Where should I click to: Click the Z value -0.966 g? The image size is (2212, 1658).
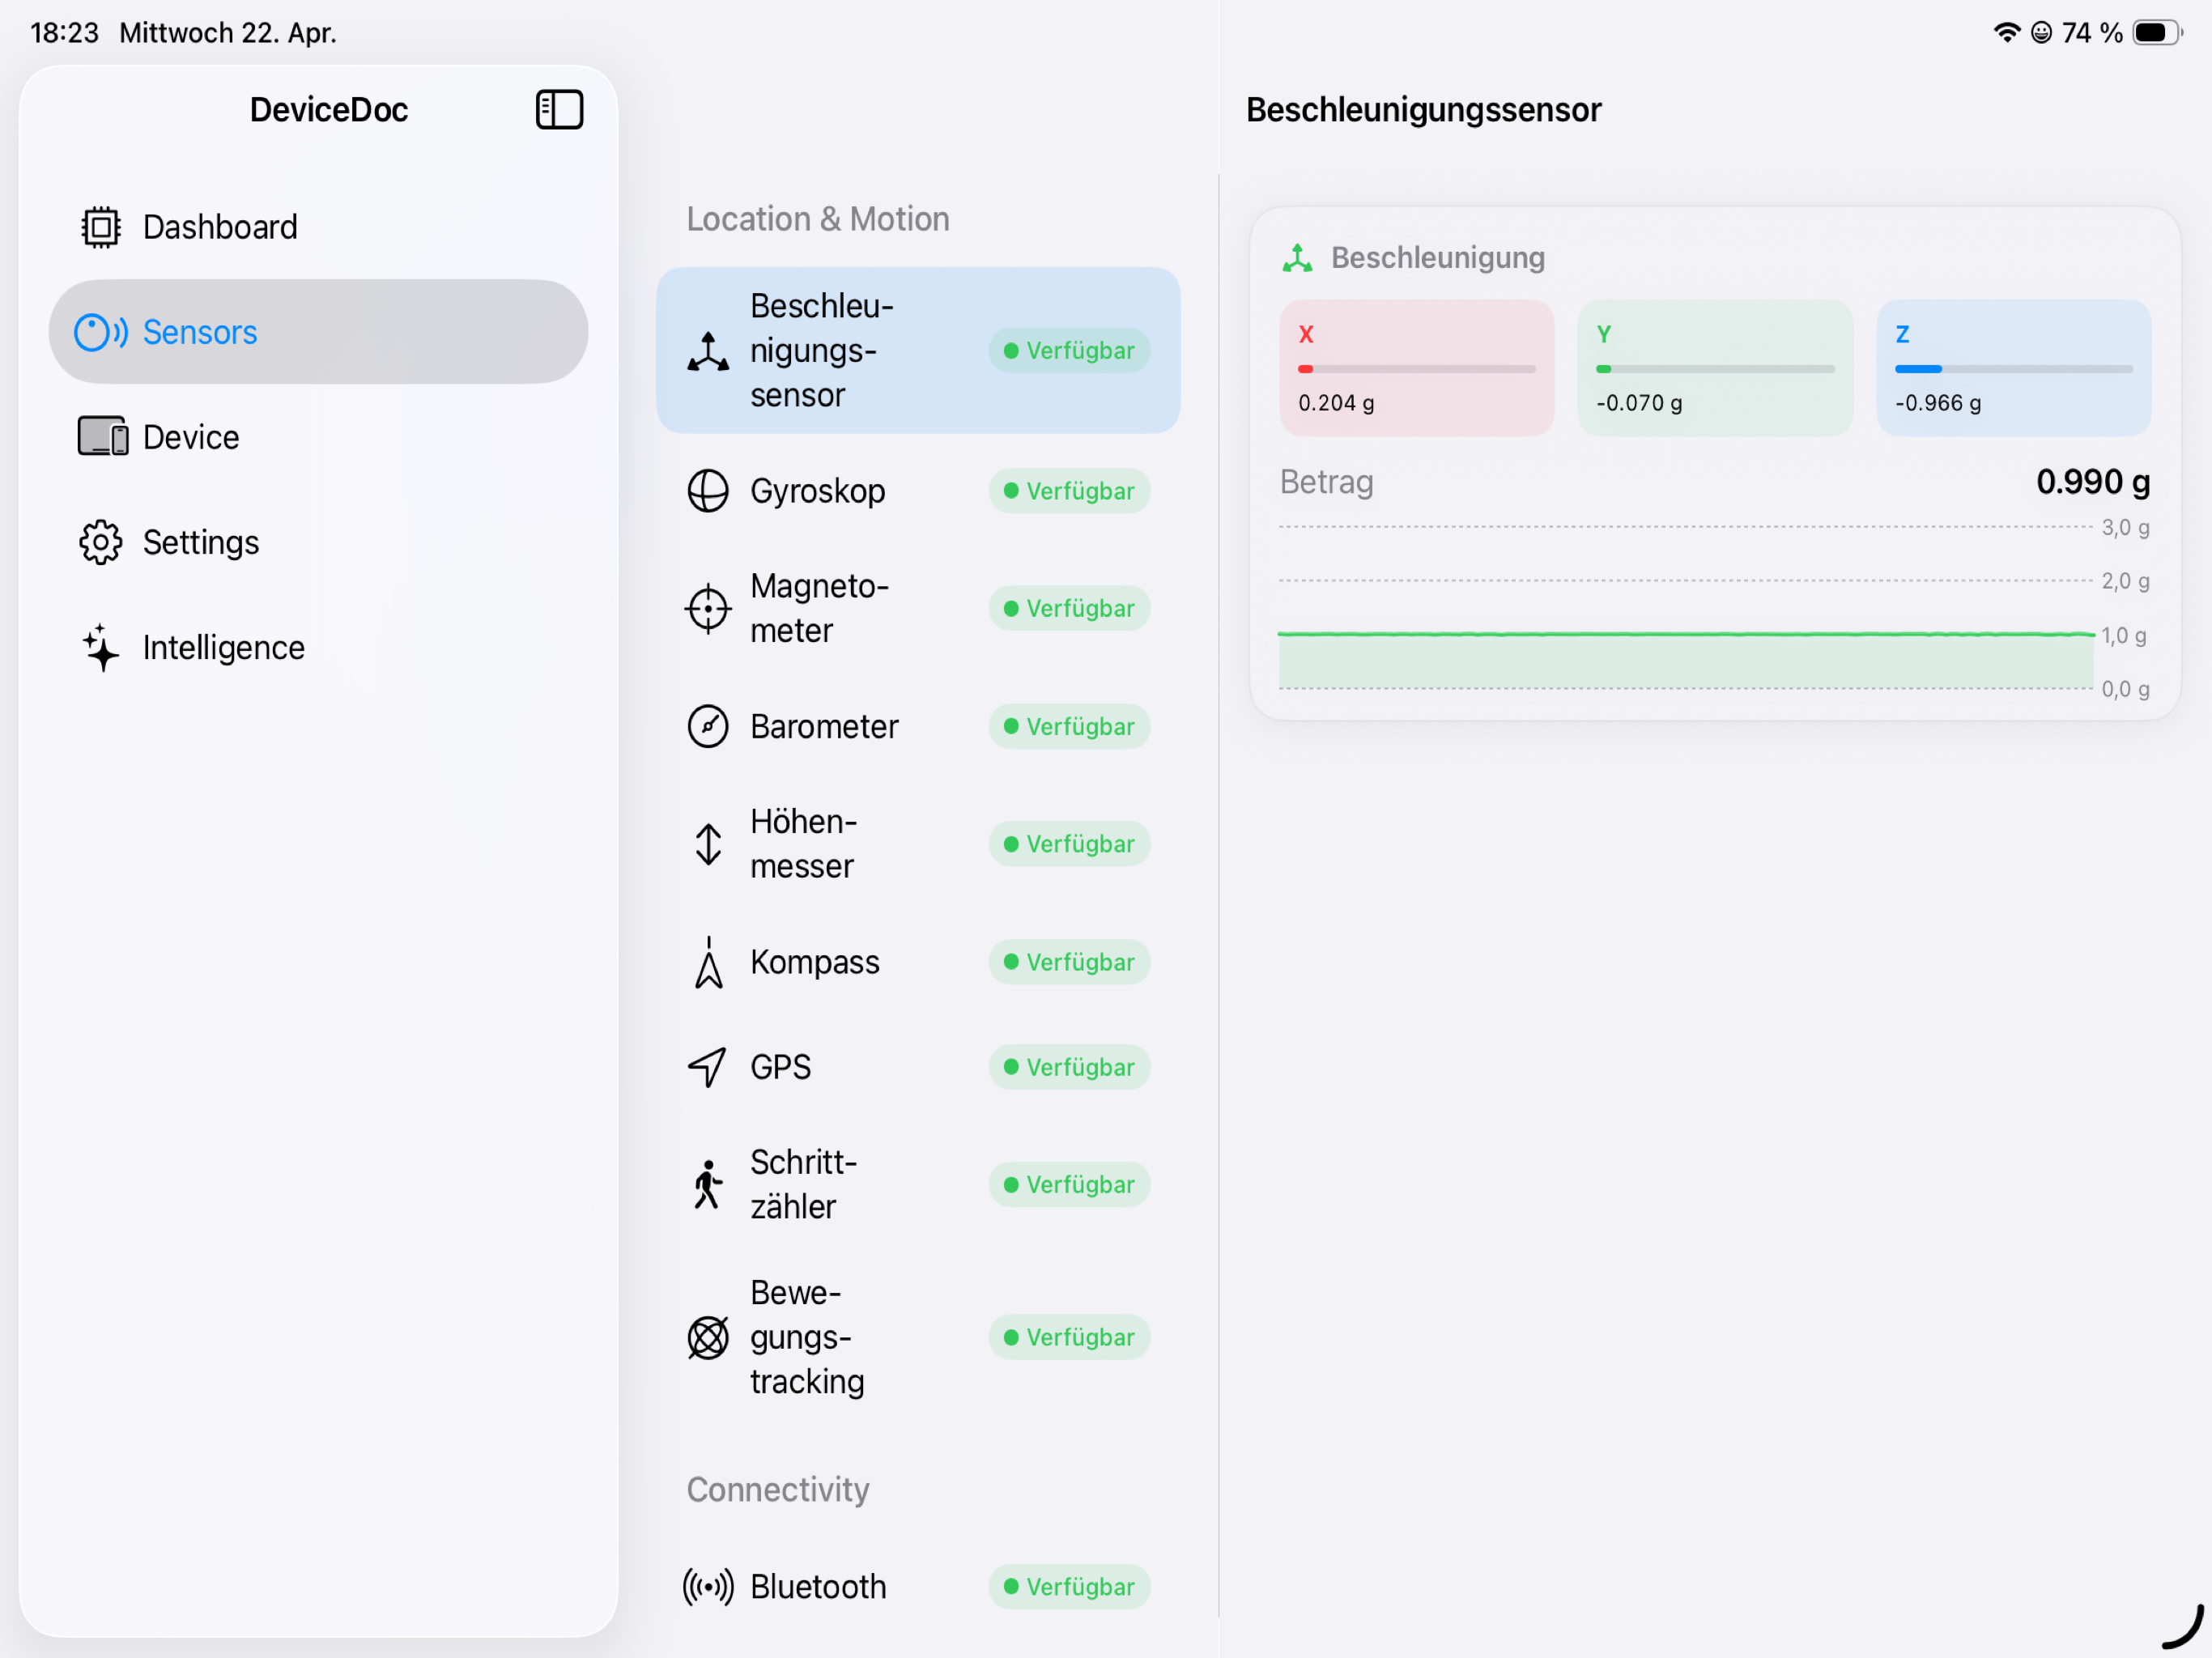[x=1938, y=403]
